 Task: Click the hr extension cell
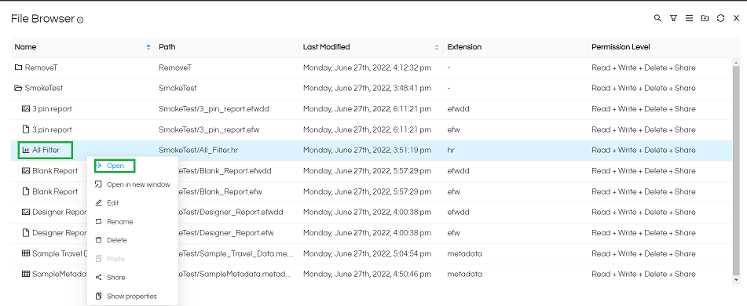(x=451, y=151)
